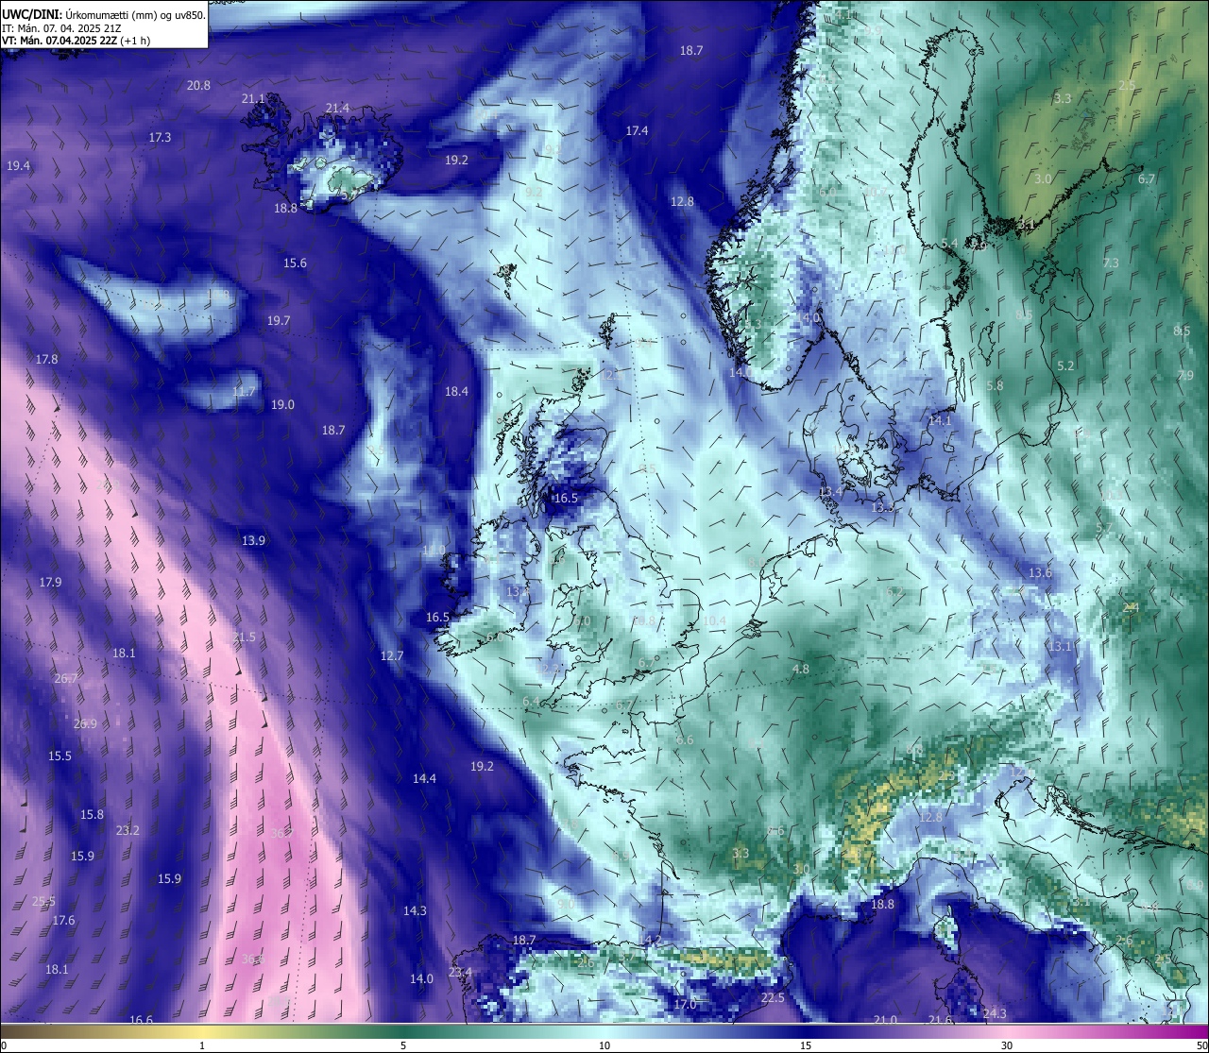1209x1053 pixels.
Task: Click the map value '7.9'
Action: (x=1185, y=376)
